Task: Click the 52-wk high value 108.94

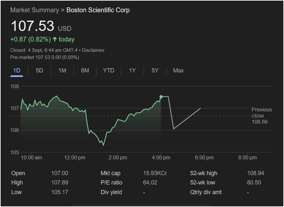Action: tap(255, 173)
